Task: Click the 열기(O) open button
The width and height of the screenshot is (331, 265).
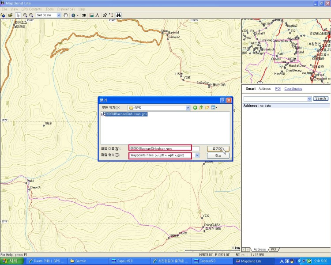Action: (x=218, y=149)
